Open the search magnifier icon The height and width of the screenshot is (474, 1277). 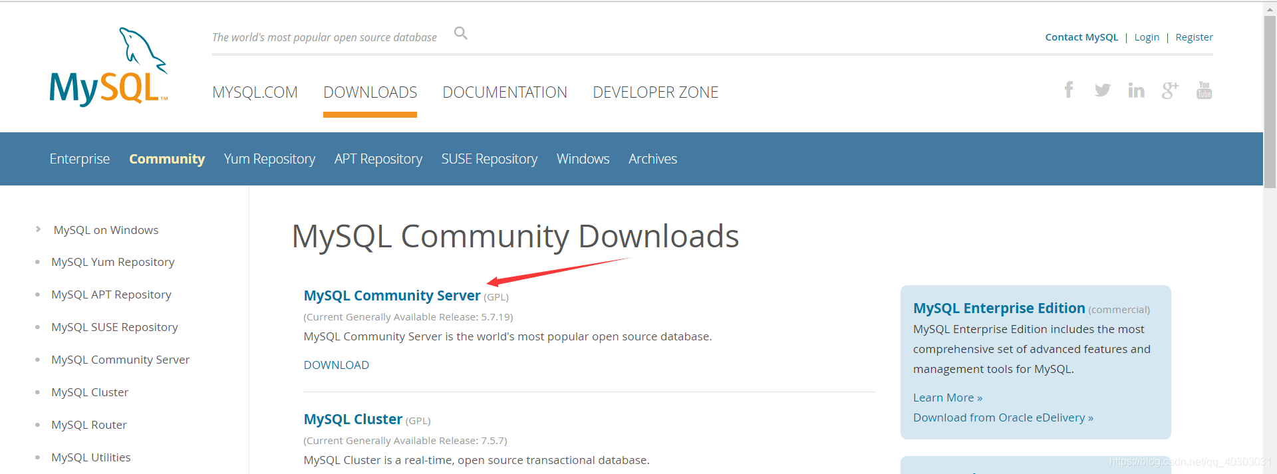[x=461, y=33]
